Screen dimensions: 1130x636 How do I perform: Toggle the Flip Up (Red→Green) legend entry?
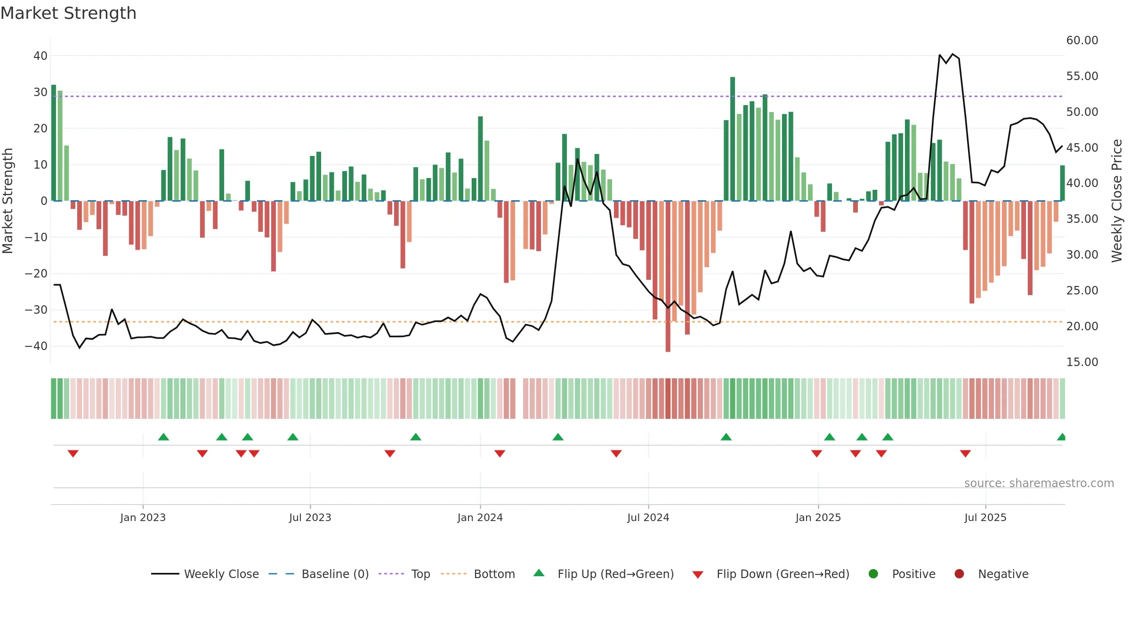[x=604, y=574]
